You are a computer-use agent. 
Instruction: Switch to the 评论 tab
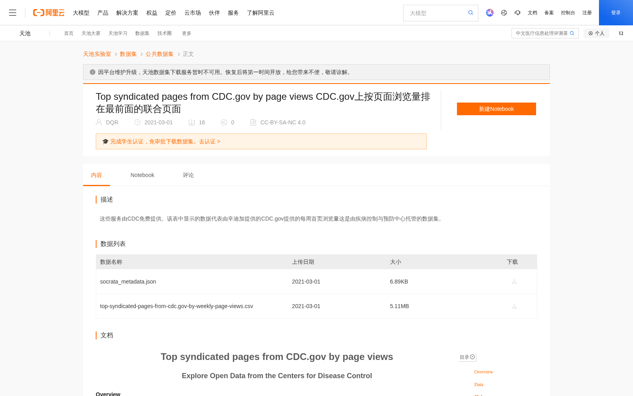tap(188, 175)
